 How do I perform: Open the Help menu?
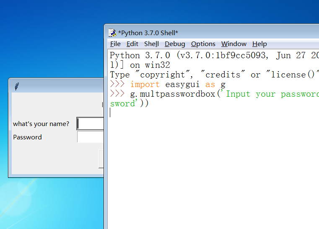tap(259, 44)
